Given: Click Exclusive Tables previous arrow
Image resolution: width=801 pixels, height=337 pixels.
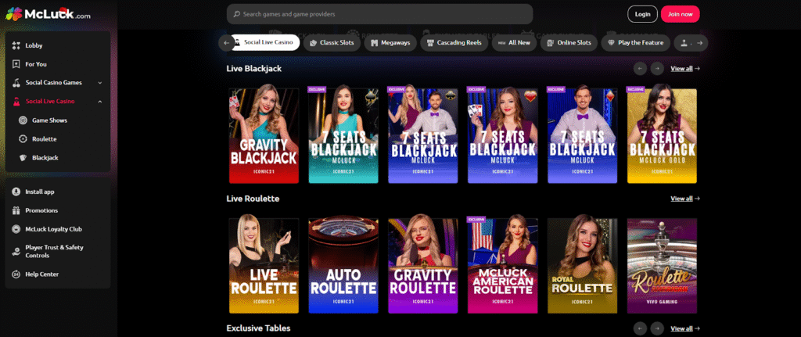Looking at the screenshot, I should pyautogui.click(x=640, y=328).
